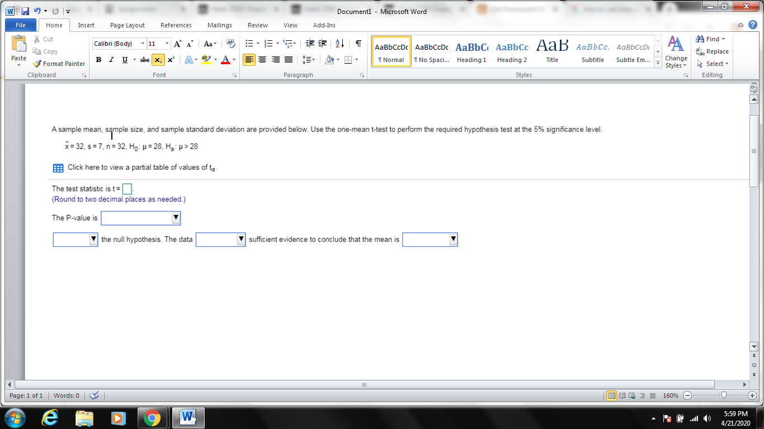
Task: Open Windows Explorer folder on taskbar
Action: click(84, 418)
